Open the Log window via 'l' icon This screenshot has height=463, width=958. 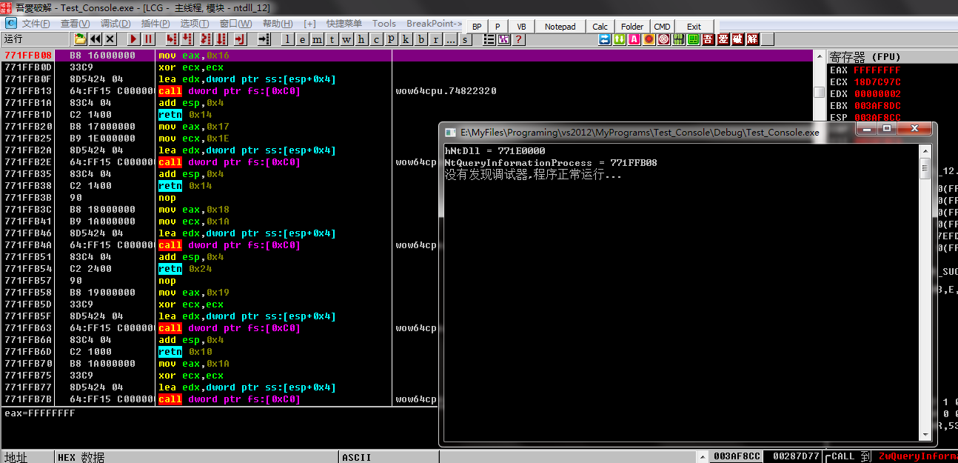click(287, 39)
